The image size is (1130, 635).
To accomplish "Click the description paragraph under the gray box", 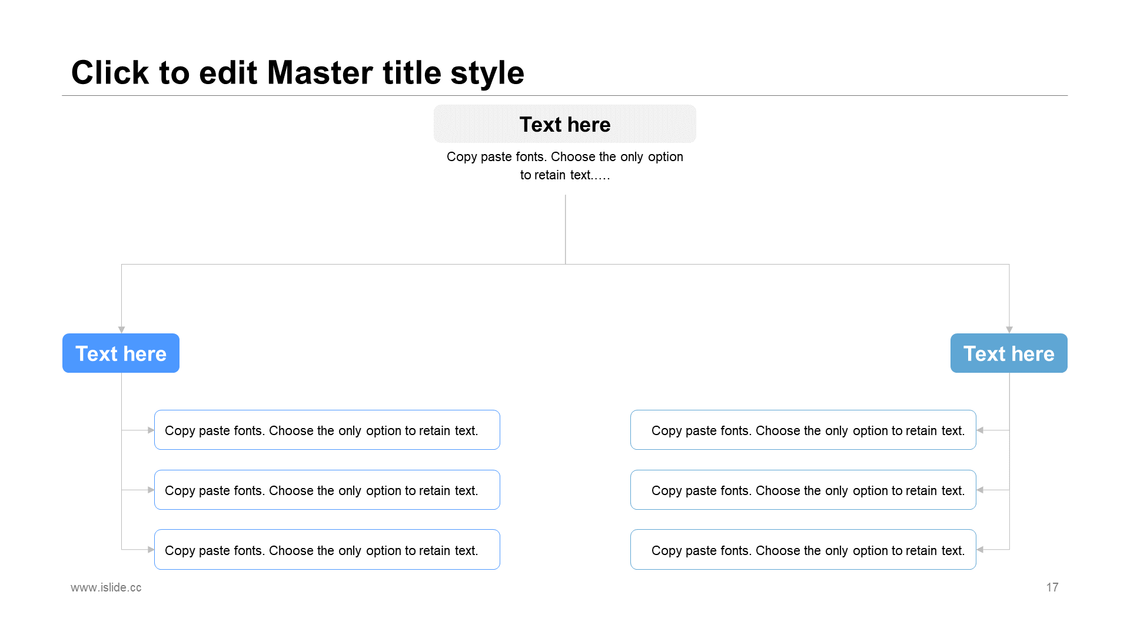I will pyautogui.click(x=565, y=166).
